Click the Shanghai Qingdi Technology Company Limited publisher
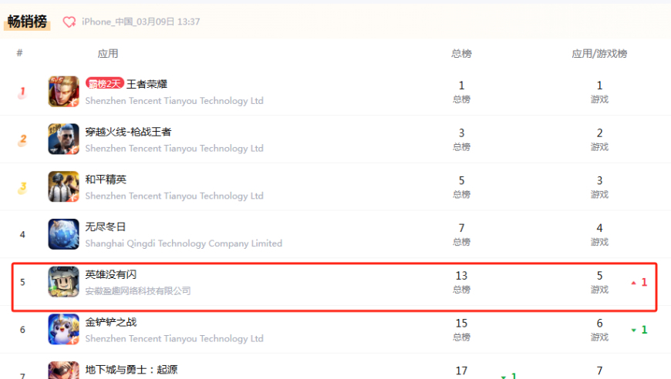 tap(184, 243)
